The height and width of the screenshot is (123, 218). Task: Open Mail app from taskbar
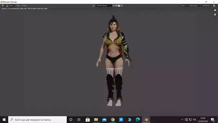[104, 120]
